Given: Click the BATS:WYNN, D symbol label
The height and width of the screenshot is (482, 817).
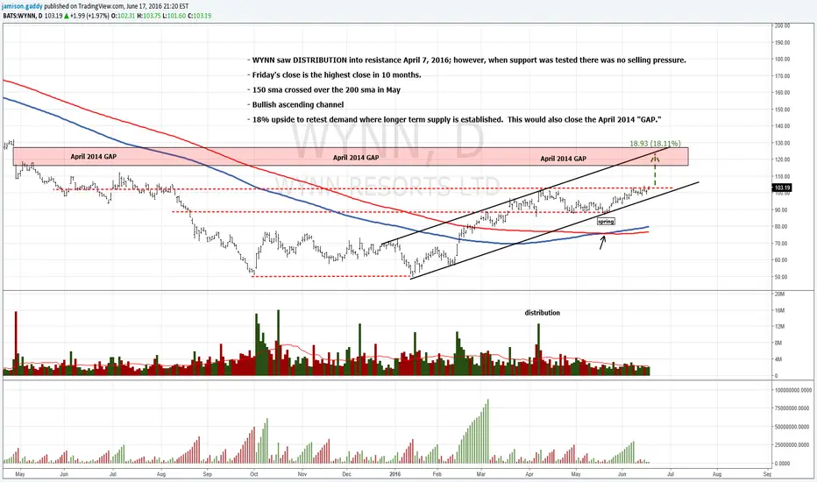Looking at the screenshot, I should coord(23,16).
